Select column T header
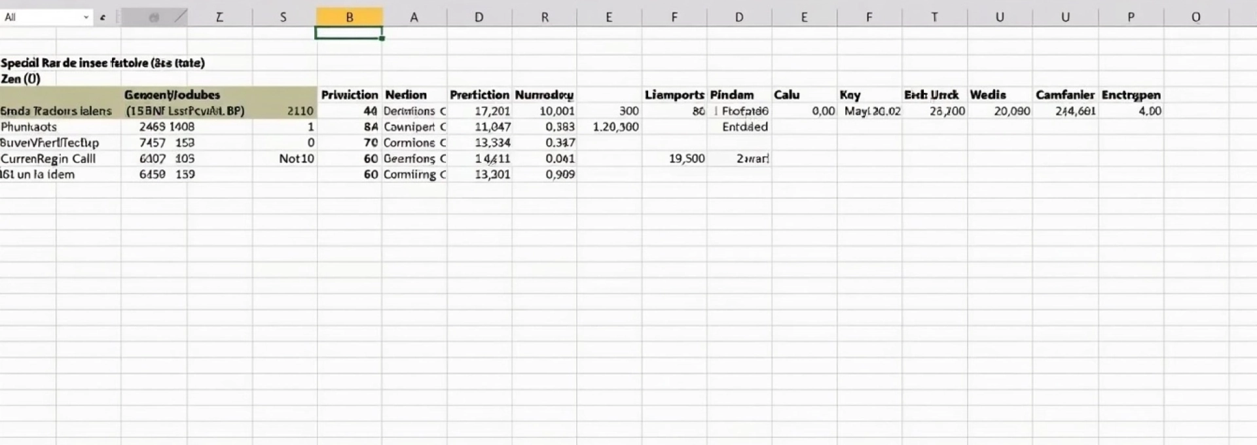The width and height of the screenshot is (1257, 445). (934, 18)
